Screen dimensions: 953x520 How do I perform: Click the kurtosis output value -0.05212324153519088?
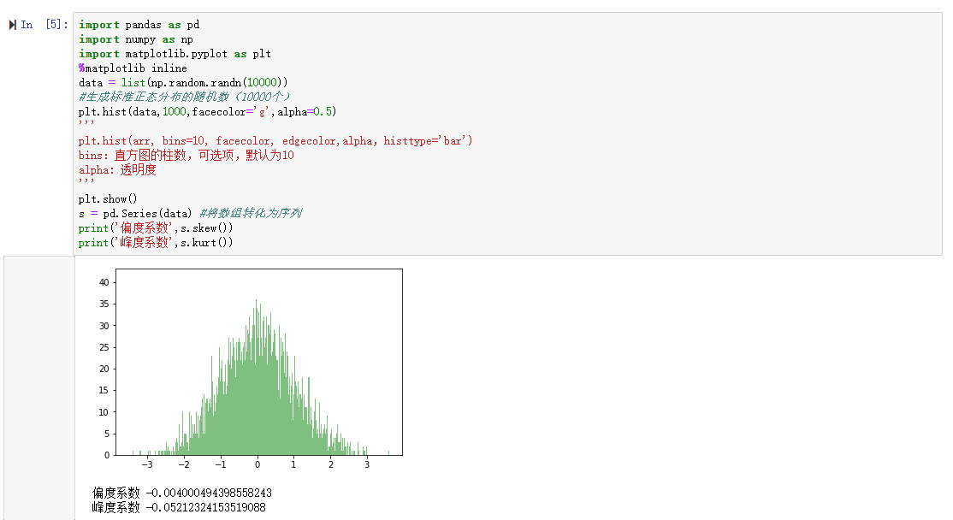tap(206, 508)
